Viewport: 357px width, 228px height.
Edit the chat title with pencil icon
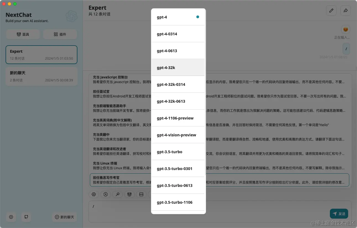[x=331, y=10]
